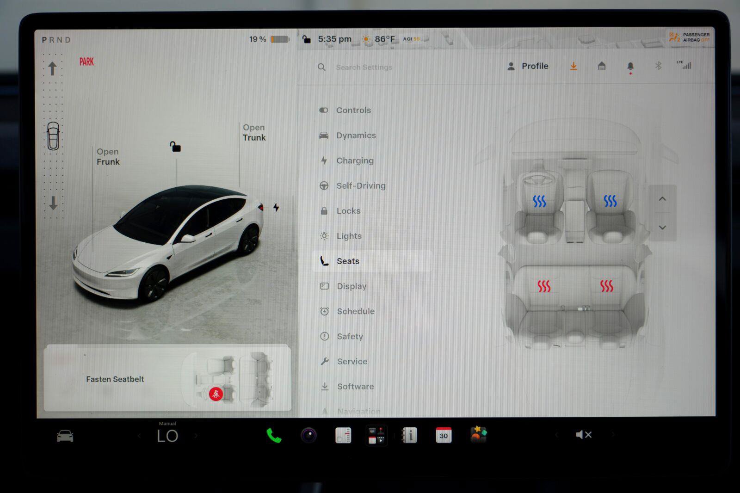Tap the down arrow on gear strip

click(53, 203)
